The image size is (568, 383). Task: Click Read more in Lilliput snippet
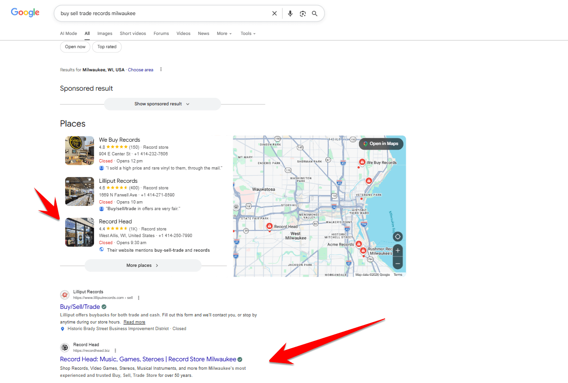(134, 322)
